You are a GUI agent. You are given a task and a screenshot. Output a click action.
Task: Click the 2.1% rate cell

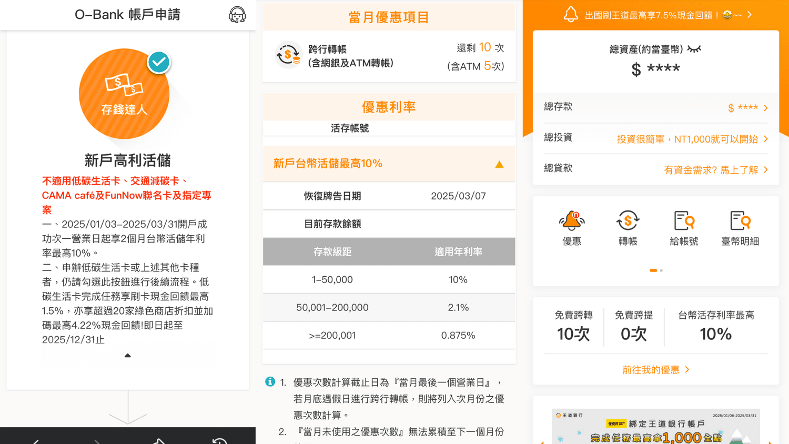coord(458,308)
